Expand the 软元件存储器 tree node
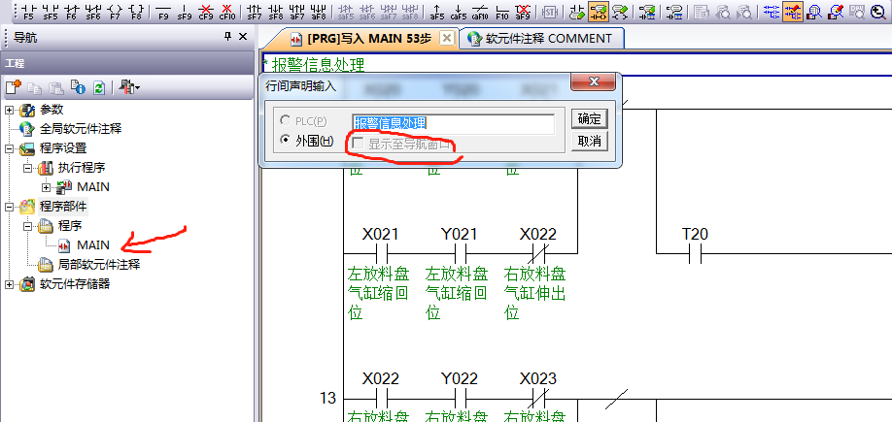 tap(11, 284)
